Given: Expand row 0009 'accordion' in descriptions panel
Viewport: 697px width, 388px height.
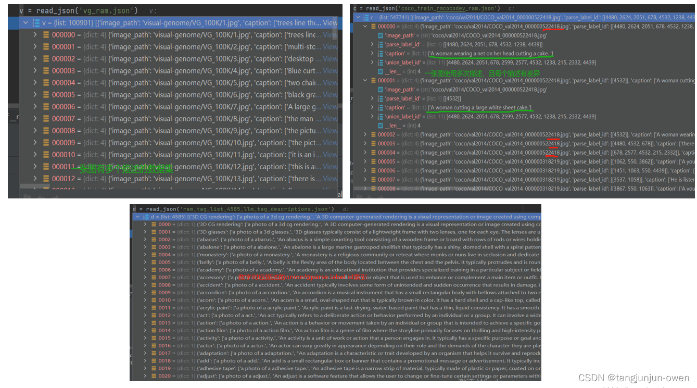Looking at the screenshot, I should (x=145, y=293).
